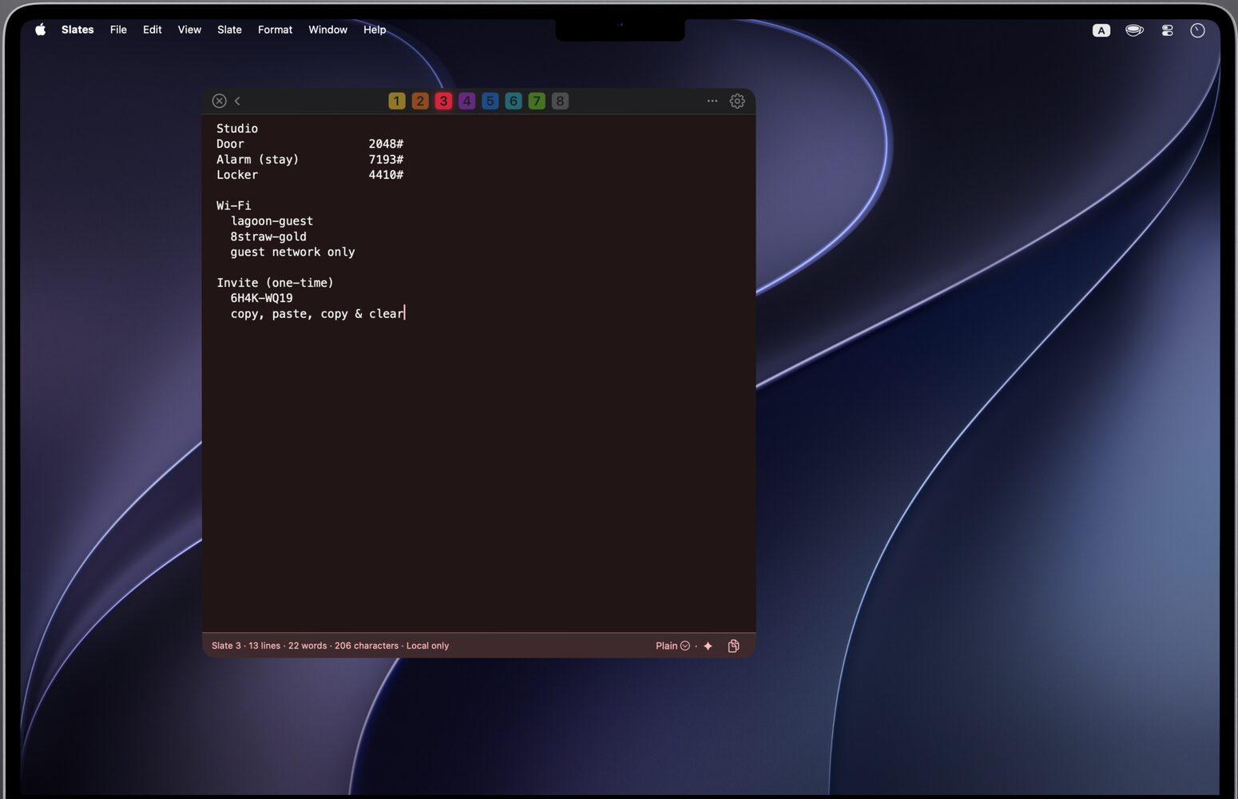Select the red slate 3 tab
The height and width of the screenshot is (799, 1238).
pos(443,101)
